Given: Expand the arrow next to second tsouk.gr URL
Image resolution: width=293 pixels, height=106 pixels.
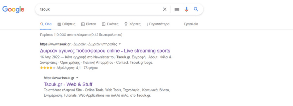Looking at the screenshot, I should pyautogui.click(x=77, y=78).
